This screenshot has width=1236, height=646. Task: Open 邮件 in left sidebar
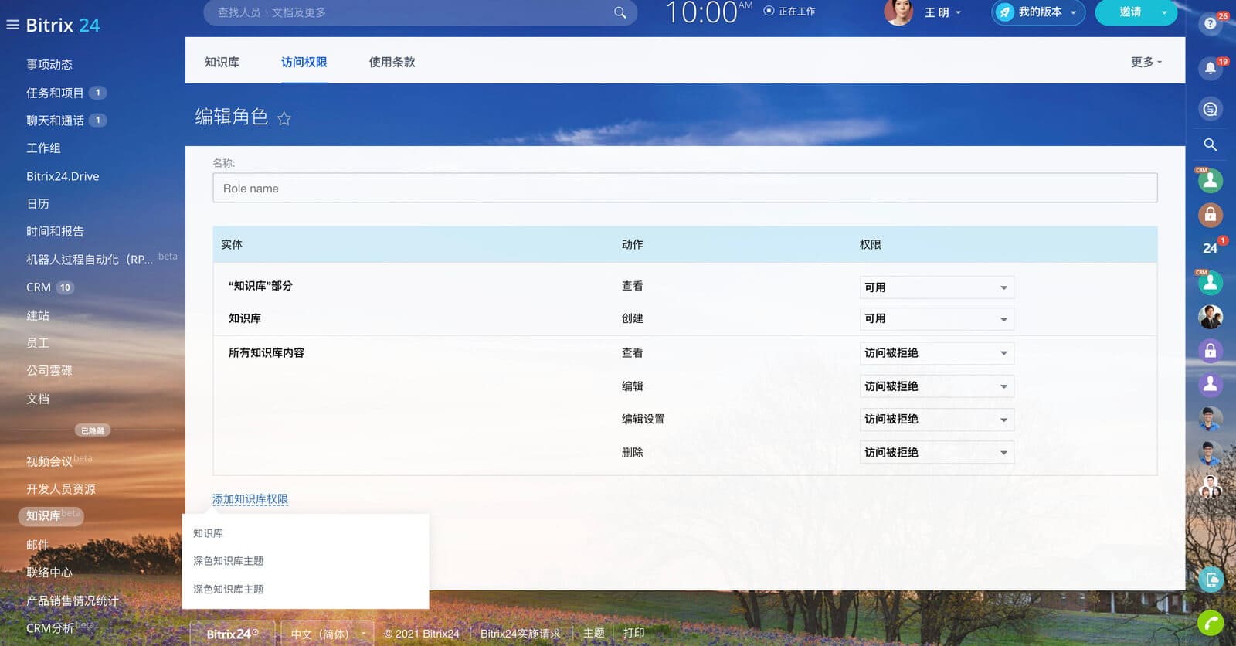(x=38, y=545)
